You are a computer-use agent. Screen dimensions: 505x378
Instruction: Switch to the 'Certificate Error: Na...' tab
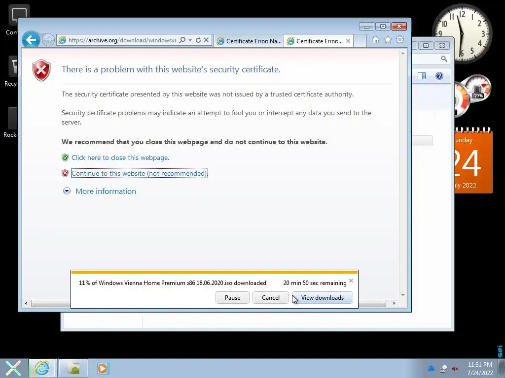pyautogui.click(x=249, y=41)
